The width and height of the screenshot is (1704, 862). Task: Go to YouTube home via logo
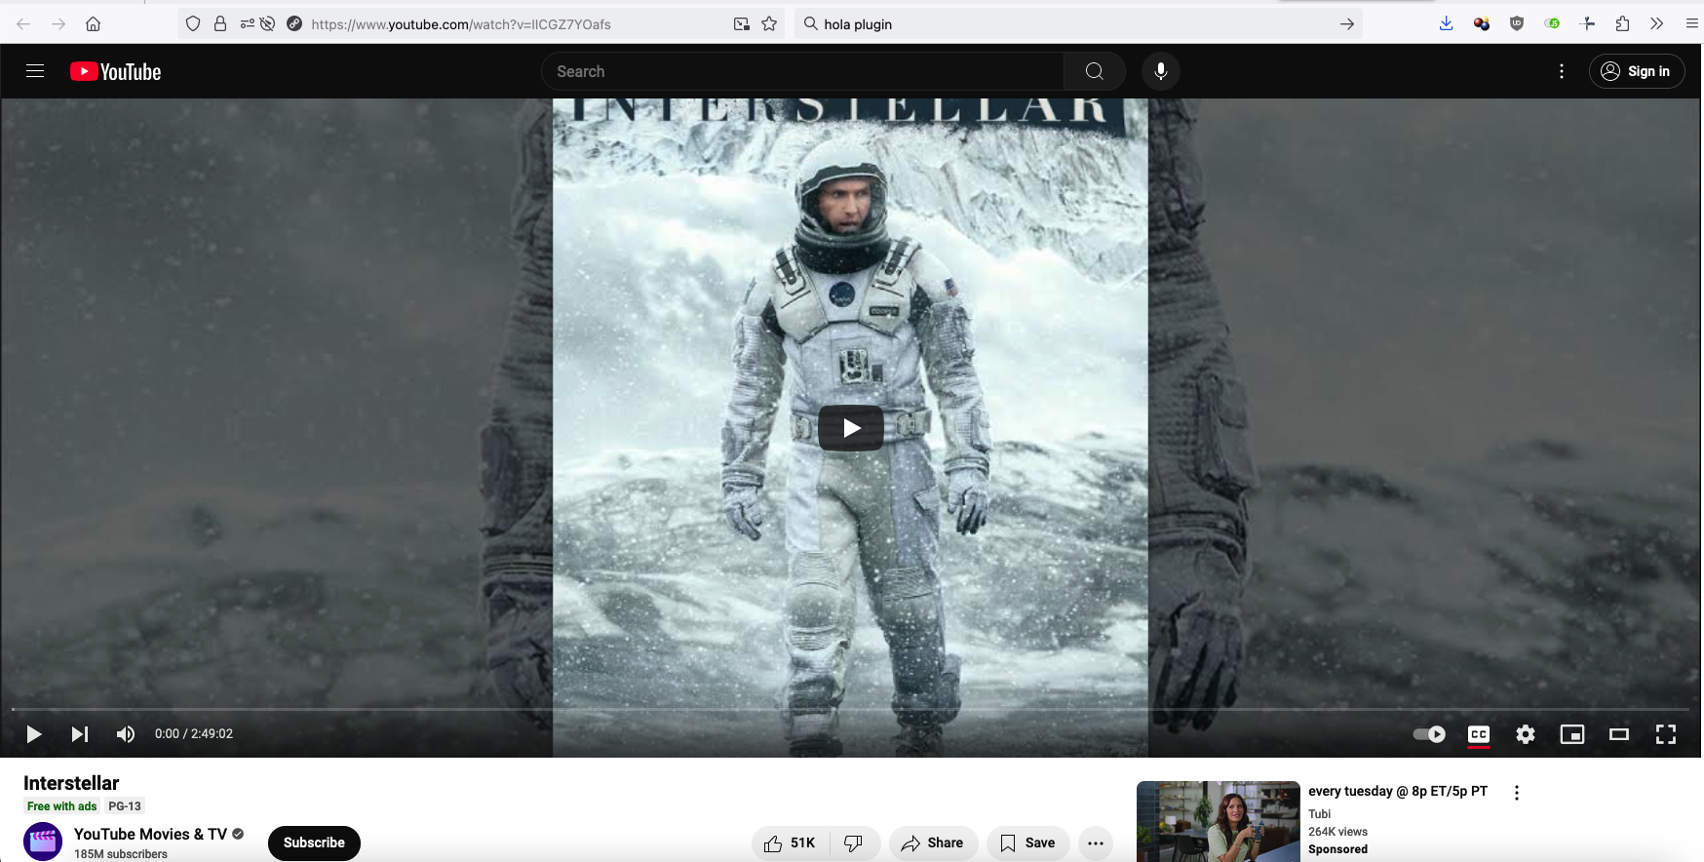[116, 71]
